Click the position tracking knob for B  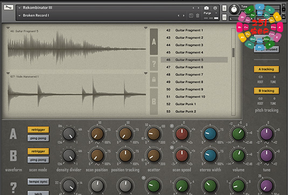(125, 156)
